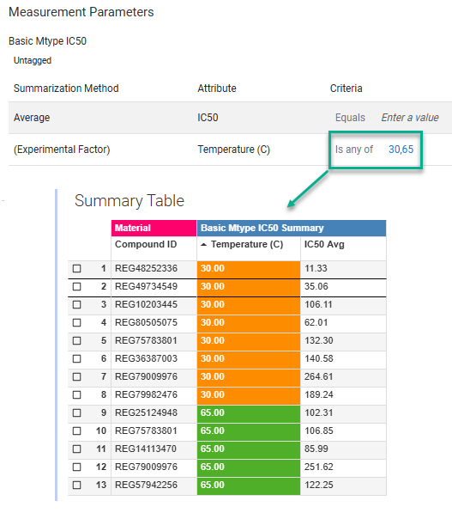Click the Temperature (C) sort arrow icon
Viewport: 452px width, 513px height.
point(204,244)
